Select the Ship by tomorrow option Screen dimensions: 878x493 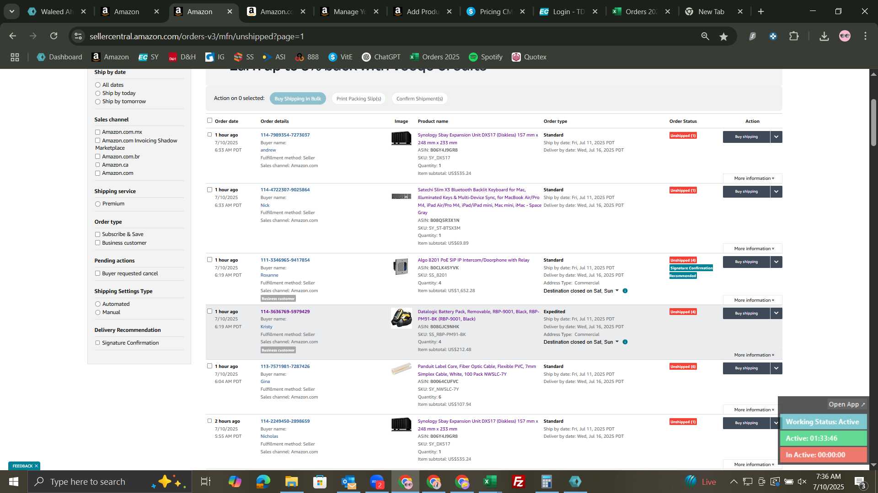tap(98, 102)
